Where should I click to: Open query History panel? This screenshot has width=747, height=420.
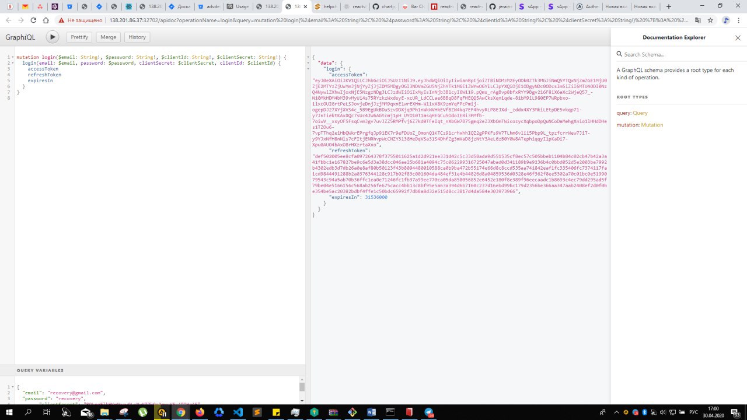137,37
